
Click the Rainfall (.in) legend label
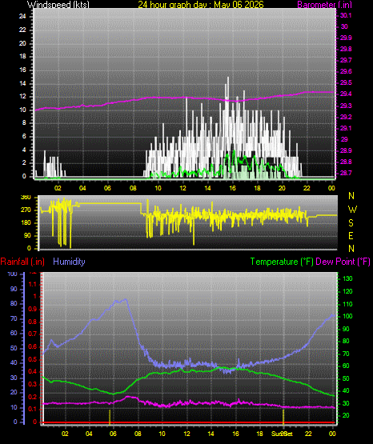(22, 262)
